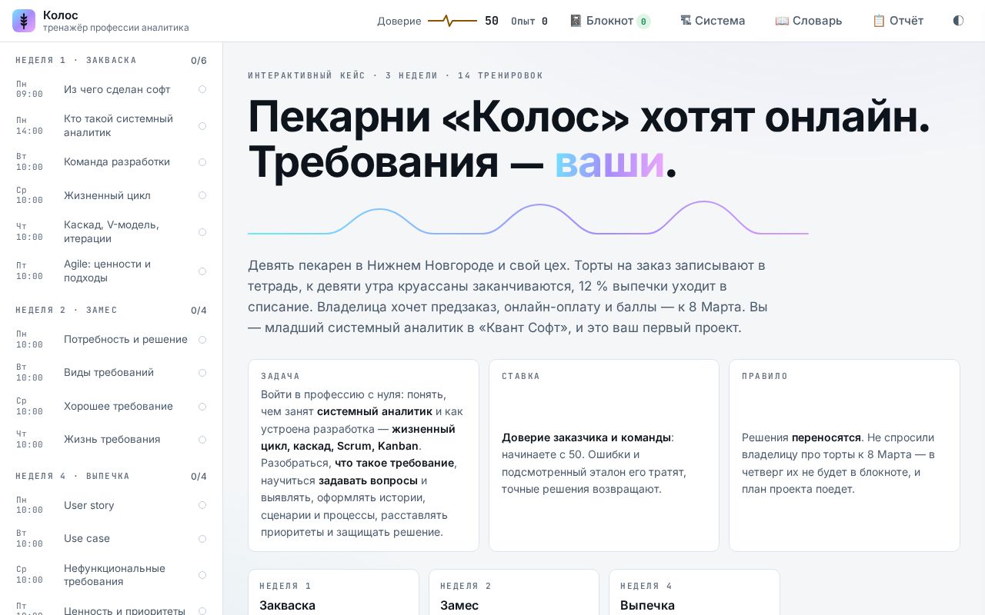Open the Словарь glossary
This screenshot has height=615, width=985.
[x=809, y=21]
